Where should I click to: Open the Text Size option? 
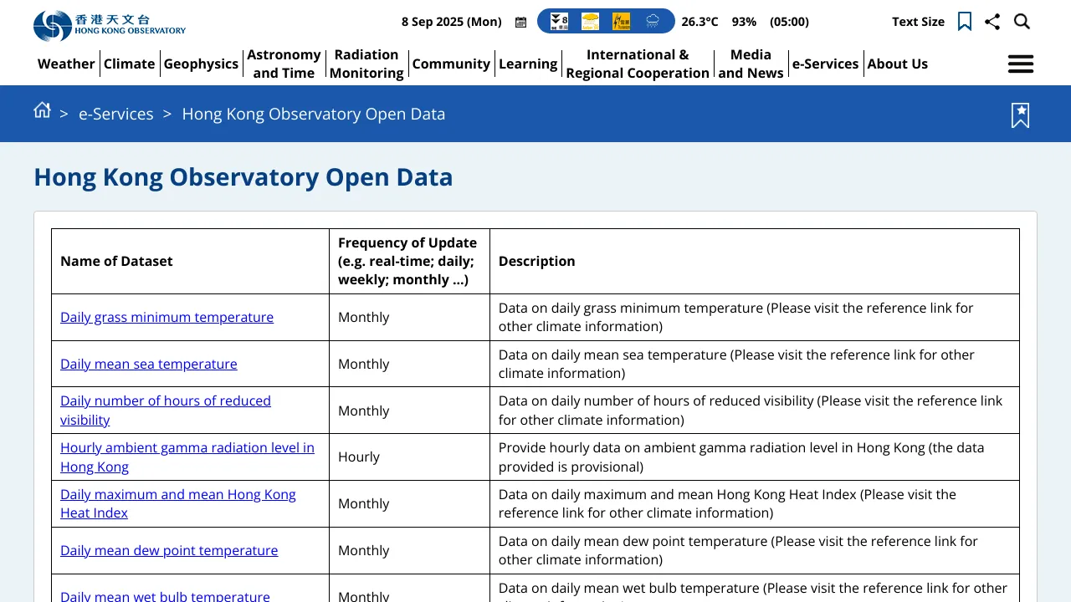pos(918,22)
